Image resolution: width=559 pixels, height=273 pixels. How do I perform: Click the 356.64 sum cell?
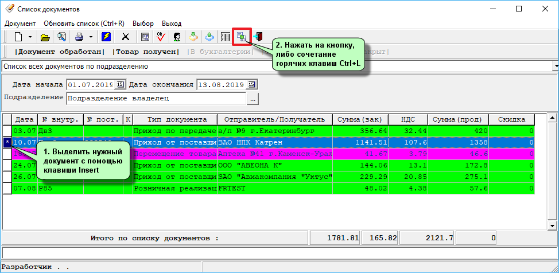tap(360, 131)
